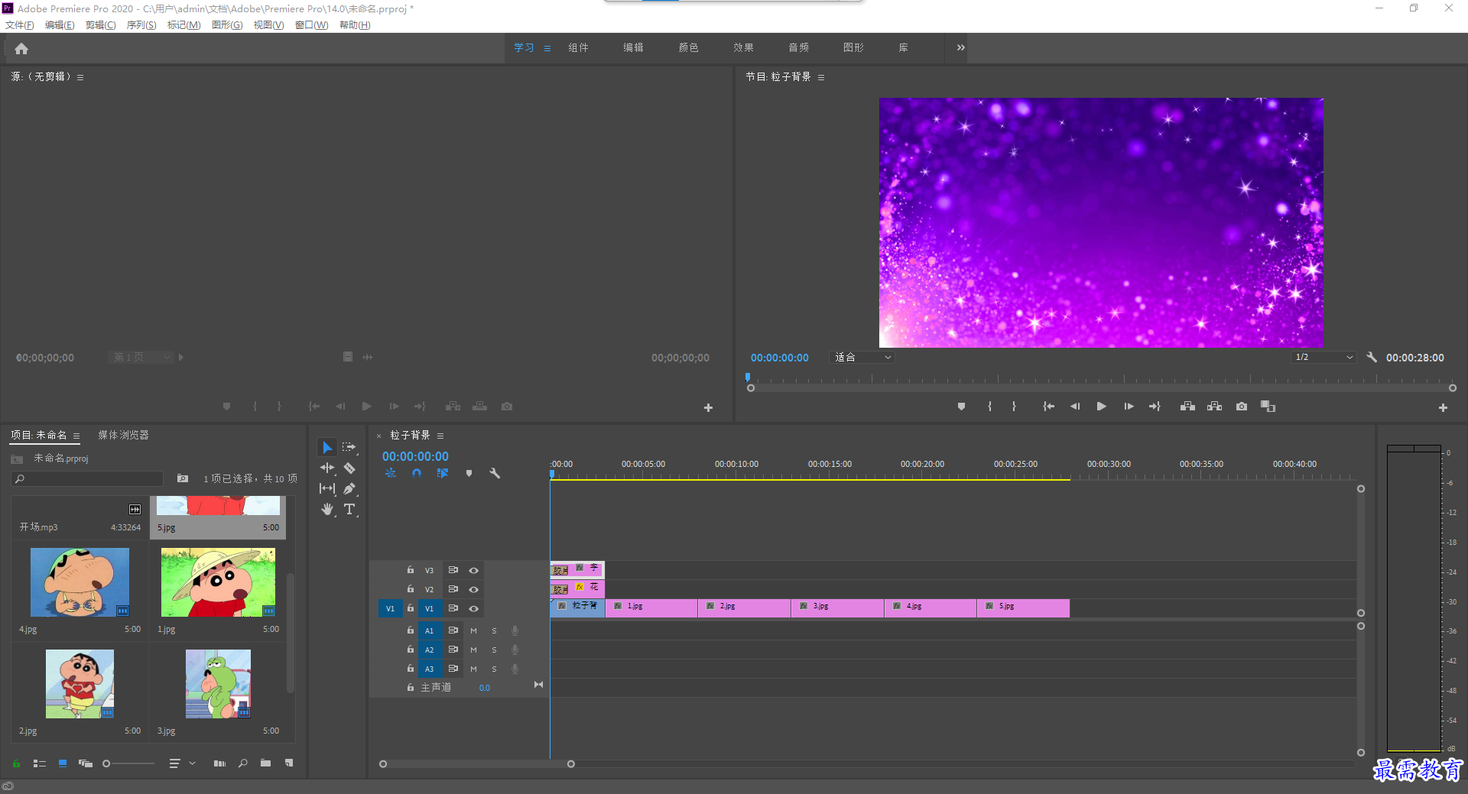The height and width of the screenshot is (794, 1468).
Task: Toggle linked selection in timeline
Action: (x=442, y=473)
